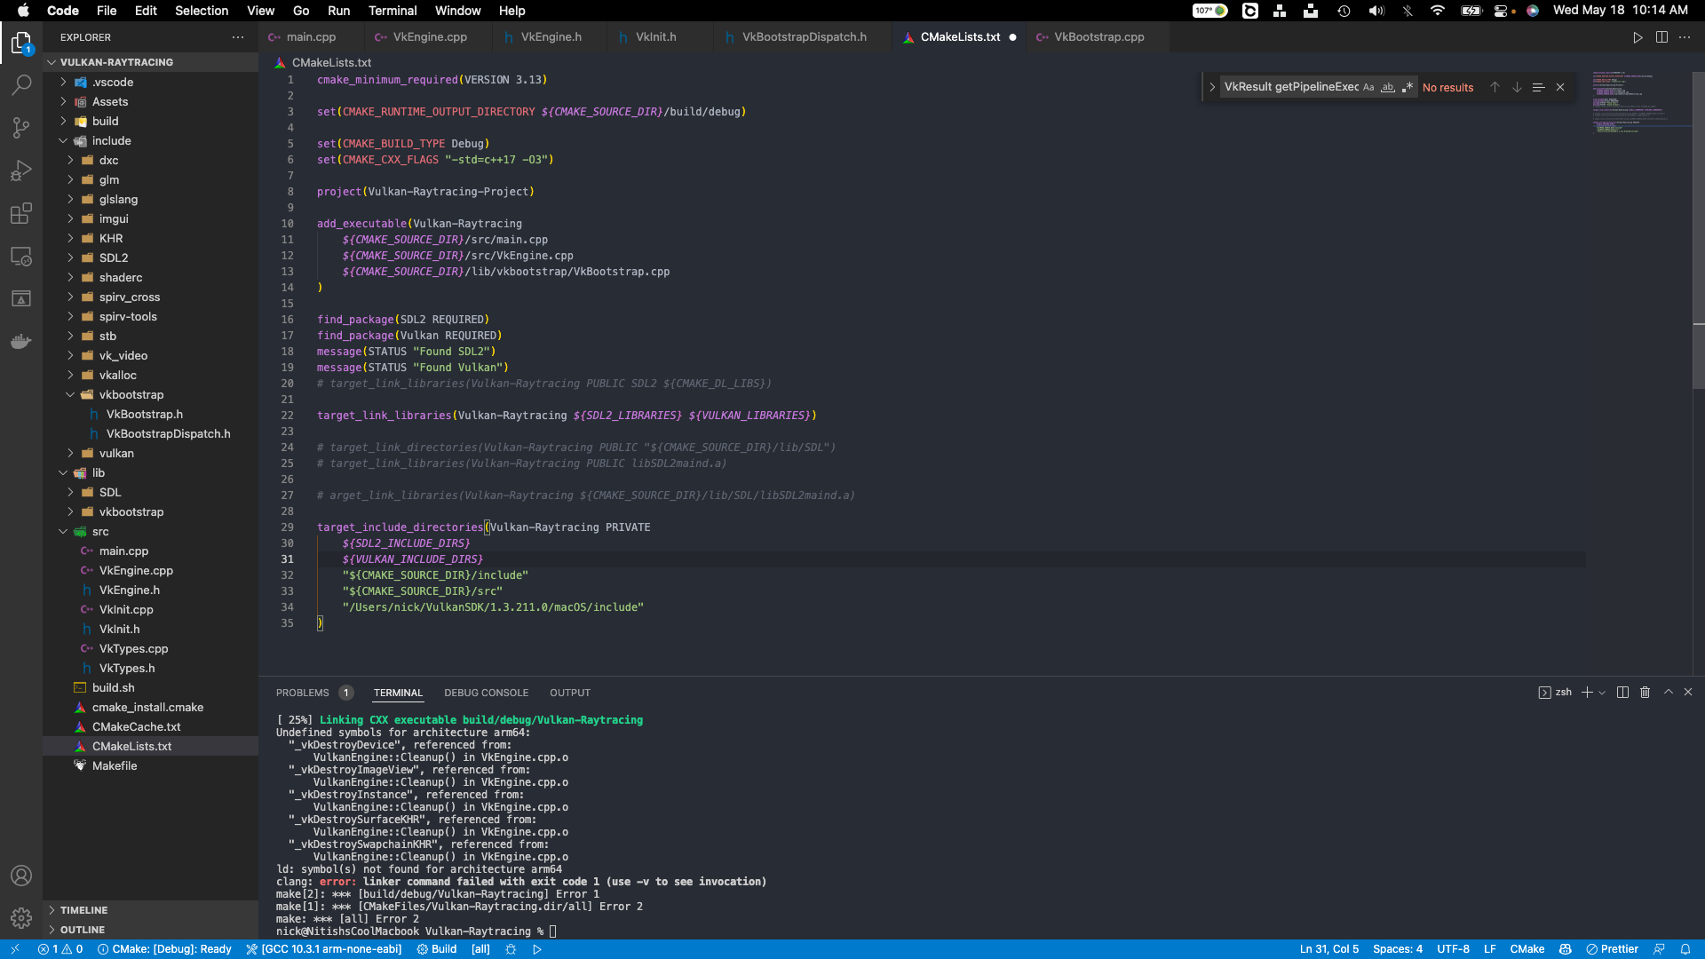Open the Extensions view
Image resolution: width=1705 pixels, height=959 pixels.
[x=21, y=213]
